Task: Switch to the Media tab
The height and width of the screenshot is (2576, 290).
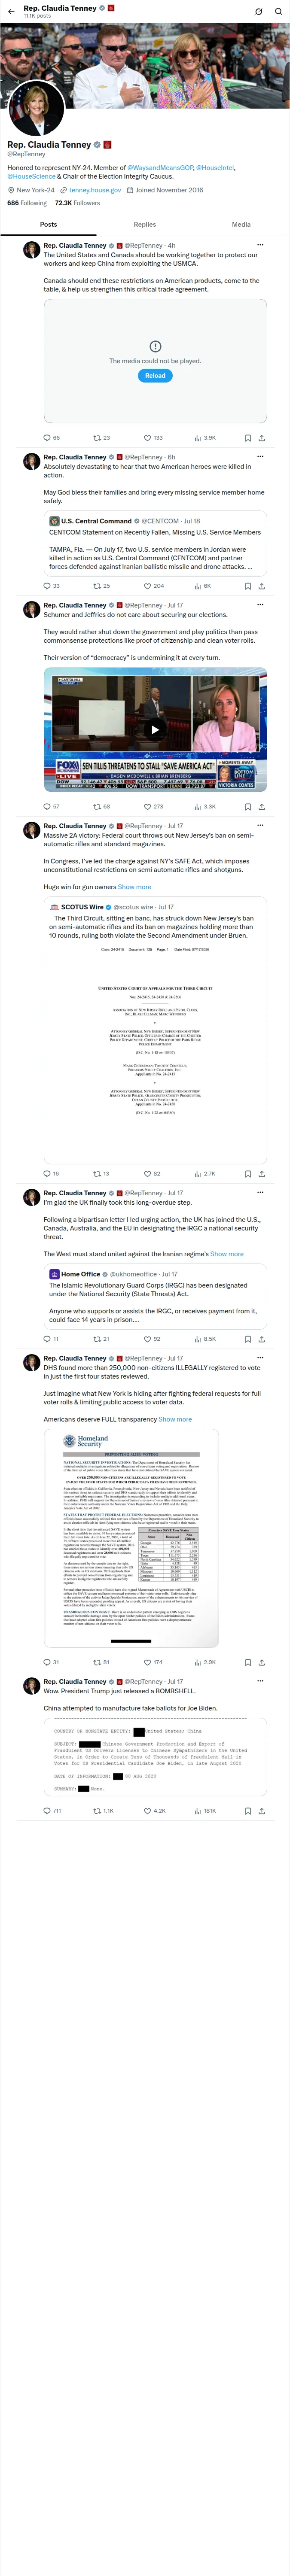Action: click(241, 224)
